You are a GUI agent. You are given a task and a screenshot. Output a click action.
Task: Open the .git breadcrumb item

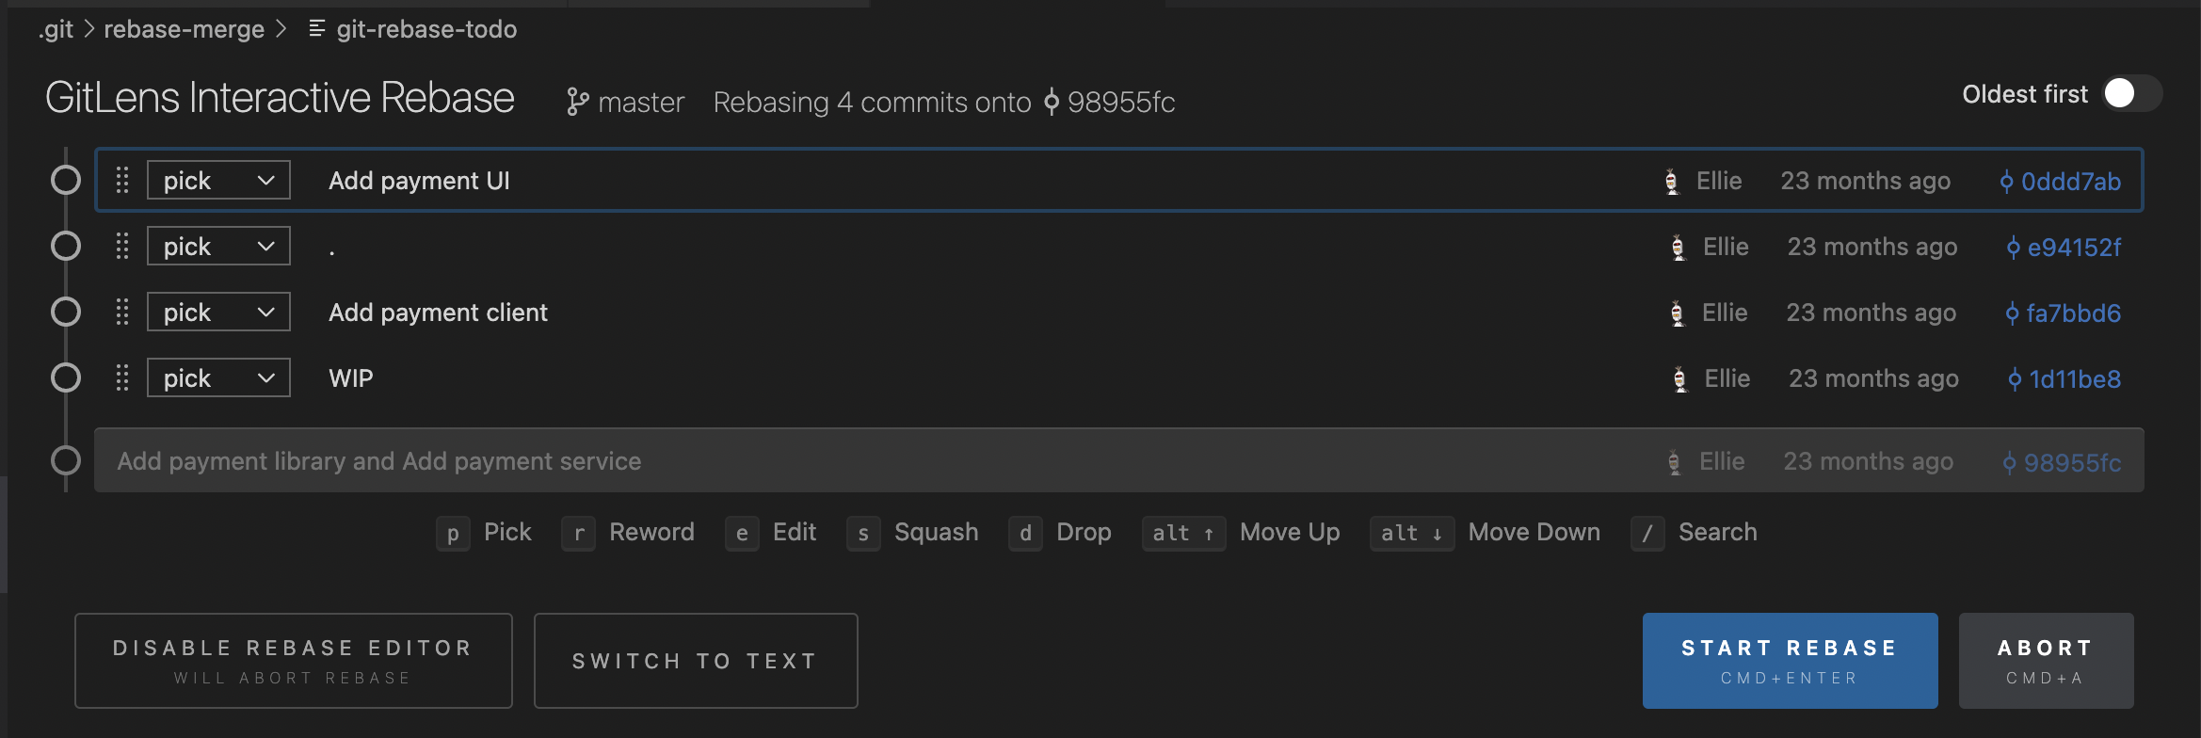55,29
